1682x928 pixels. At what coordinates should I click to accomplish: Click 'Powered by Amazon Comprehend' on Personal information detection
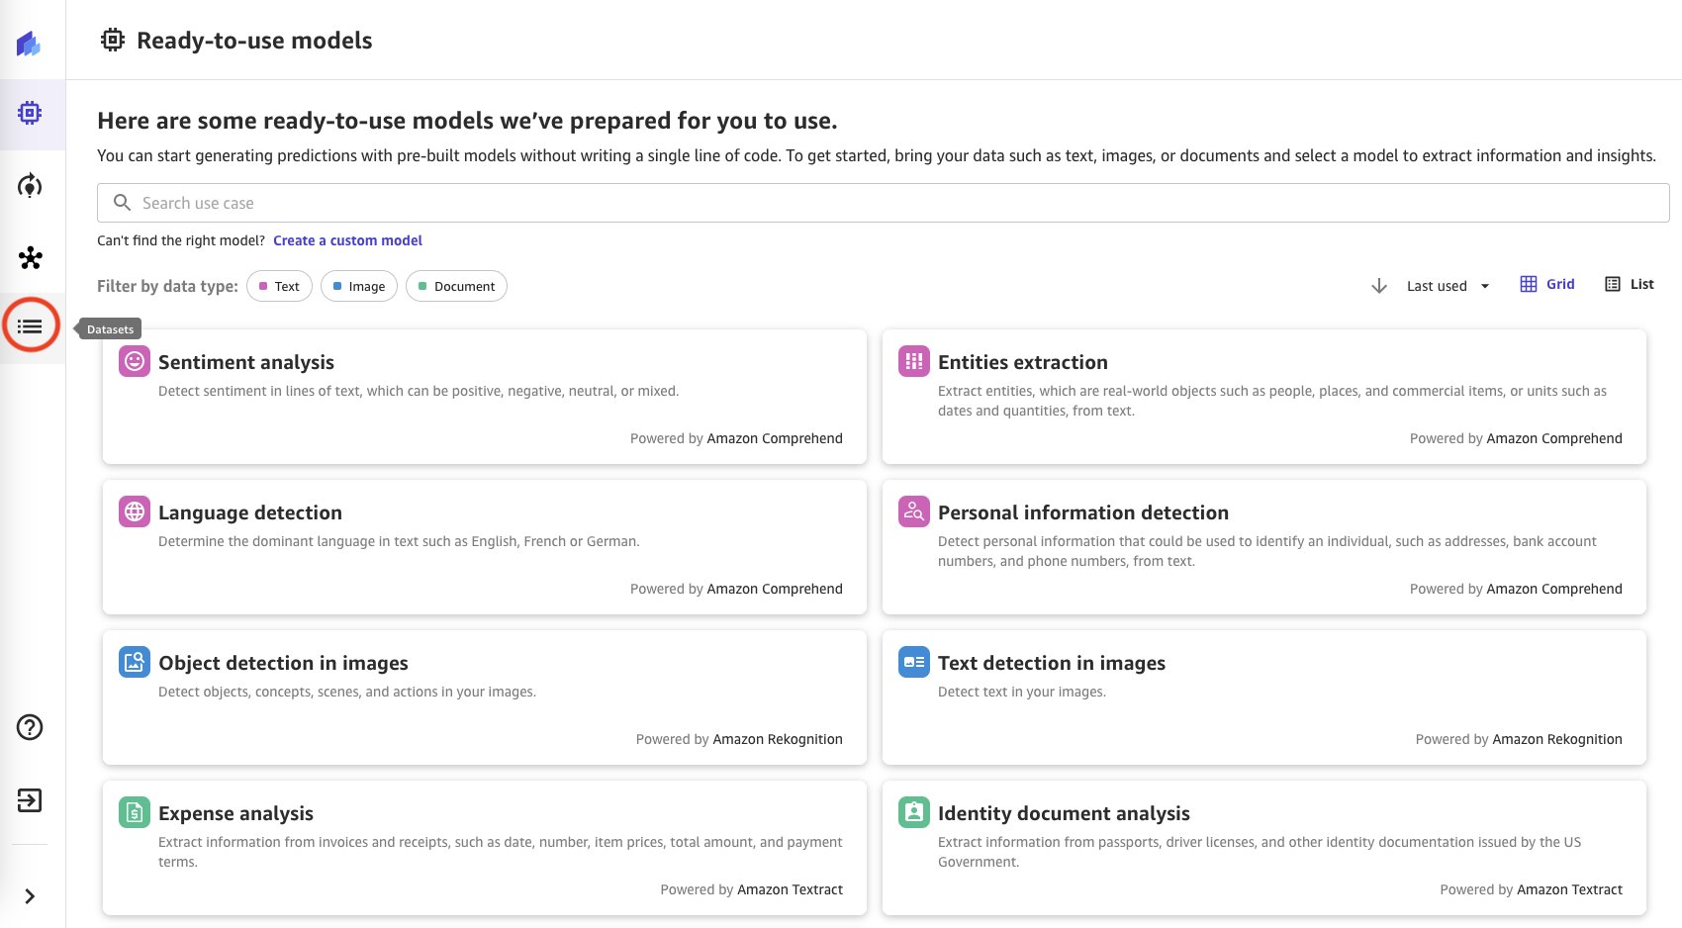tap(1516, 589)
